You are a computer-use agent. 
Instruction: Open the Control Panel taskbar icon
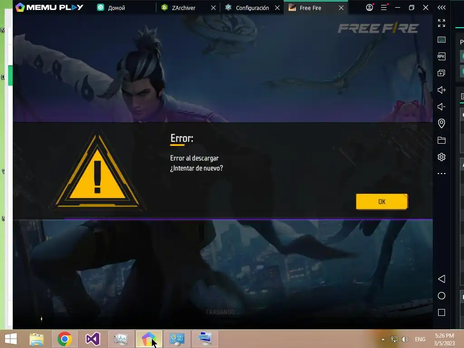[x=177, y=339]
